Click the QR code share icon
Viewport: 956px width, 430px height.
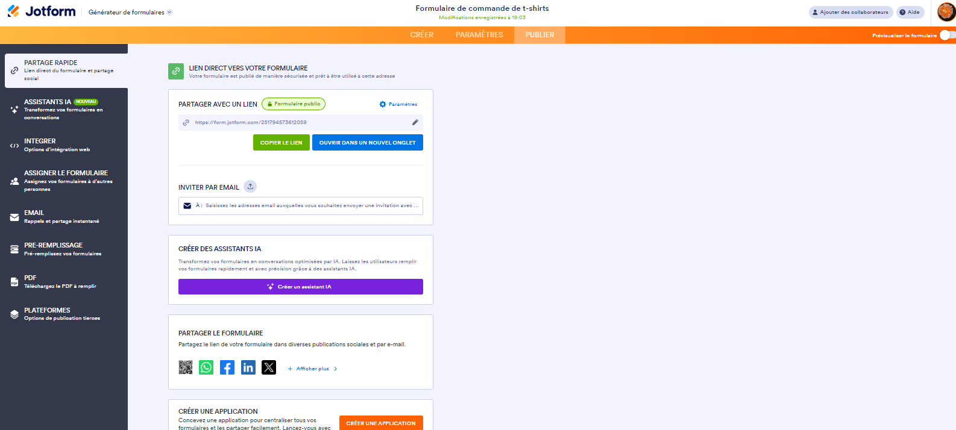[186, 367]
